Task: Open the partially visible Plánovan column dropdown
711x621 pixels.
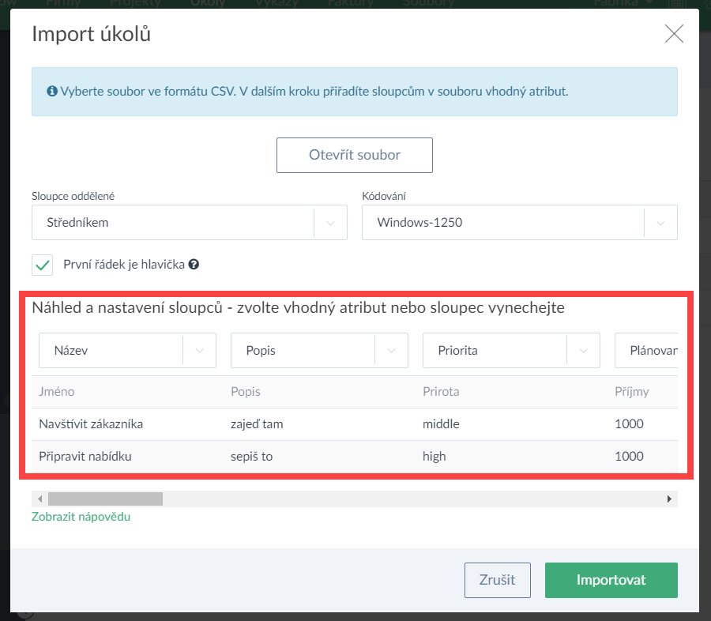Action: [646, 351]
